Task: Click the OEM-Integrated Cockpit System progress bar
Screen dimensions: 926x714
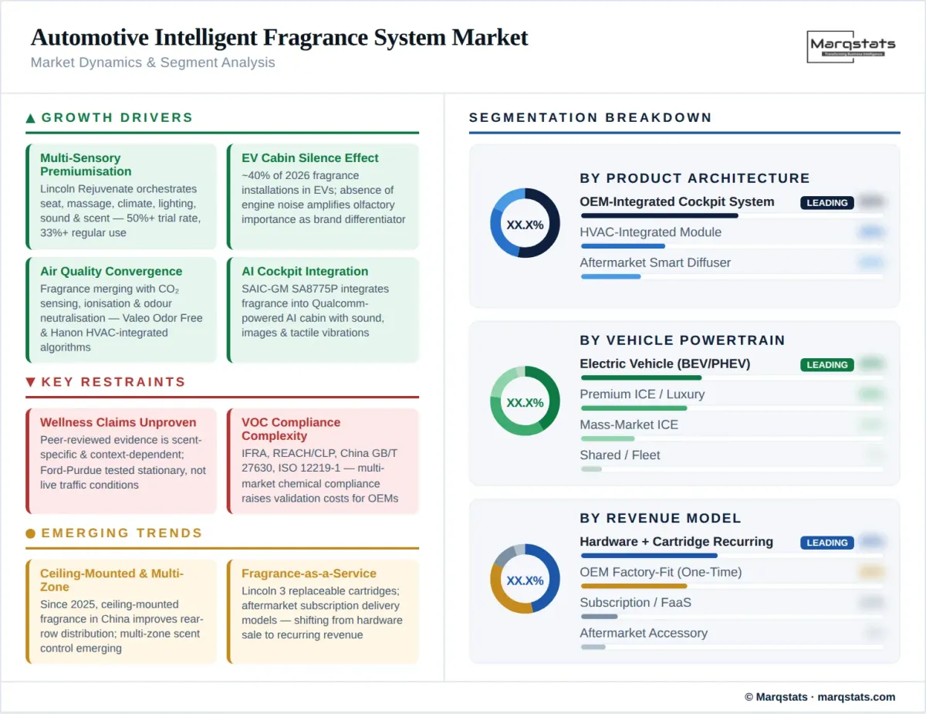Action: click(x=732, y=216)
